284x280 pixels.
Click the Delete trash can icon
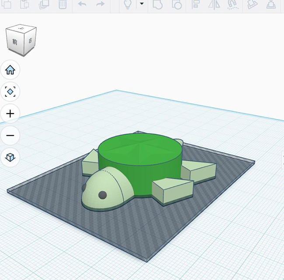[x=62, y=4]
